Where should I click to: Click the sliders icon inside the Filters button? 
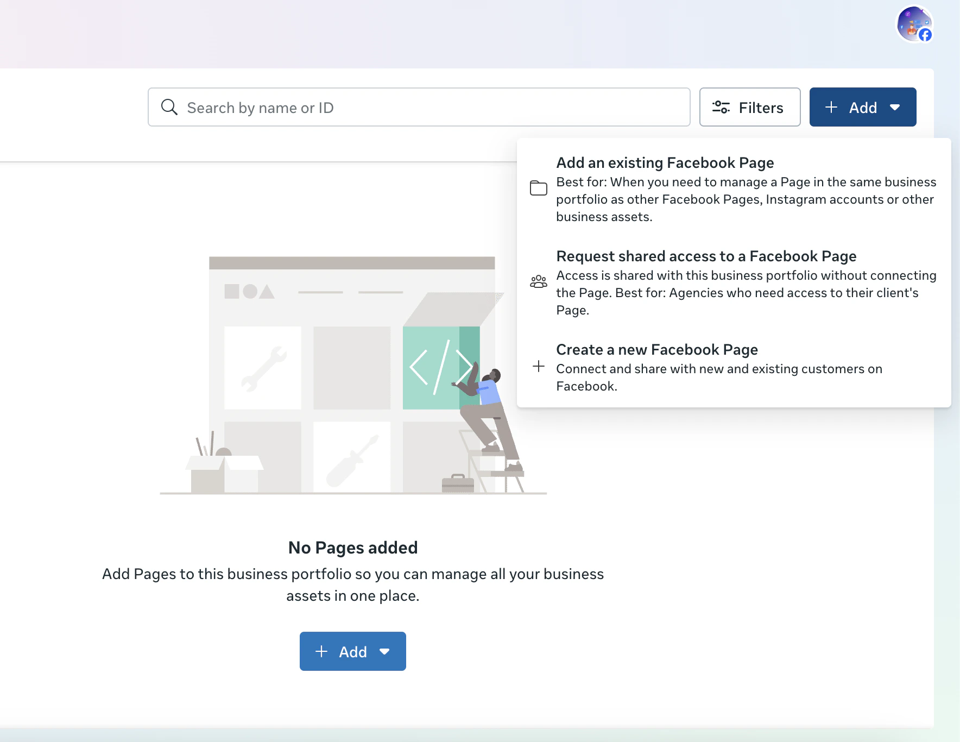click(722, 107)
